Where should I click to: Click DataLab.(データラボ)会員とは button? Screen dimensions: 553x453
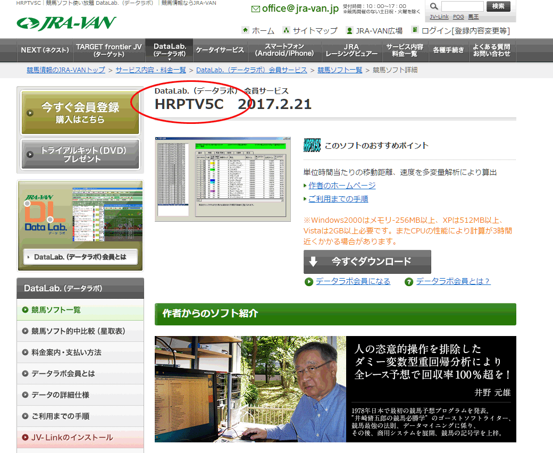point(80,257)
